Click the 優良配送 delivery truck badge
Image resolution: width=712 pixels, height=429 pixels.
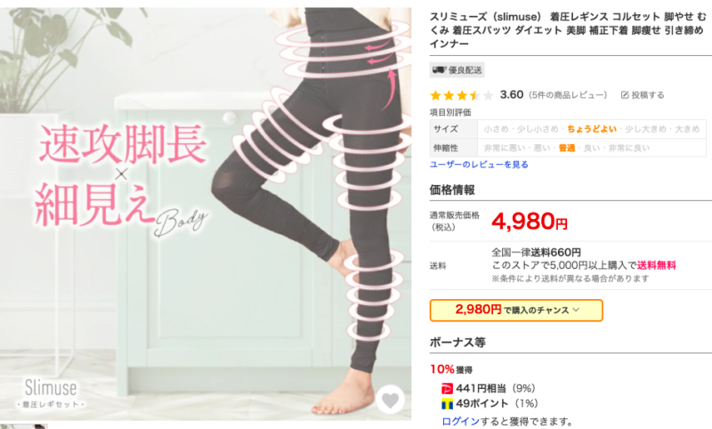tap(457, 70)
